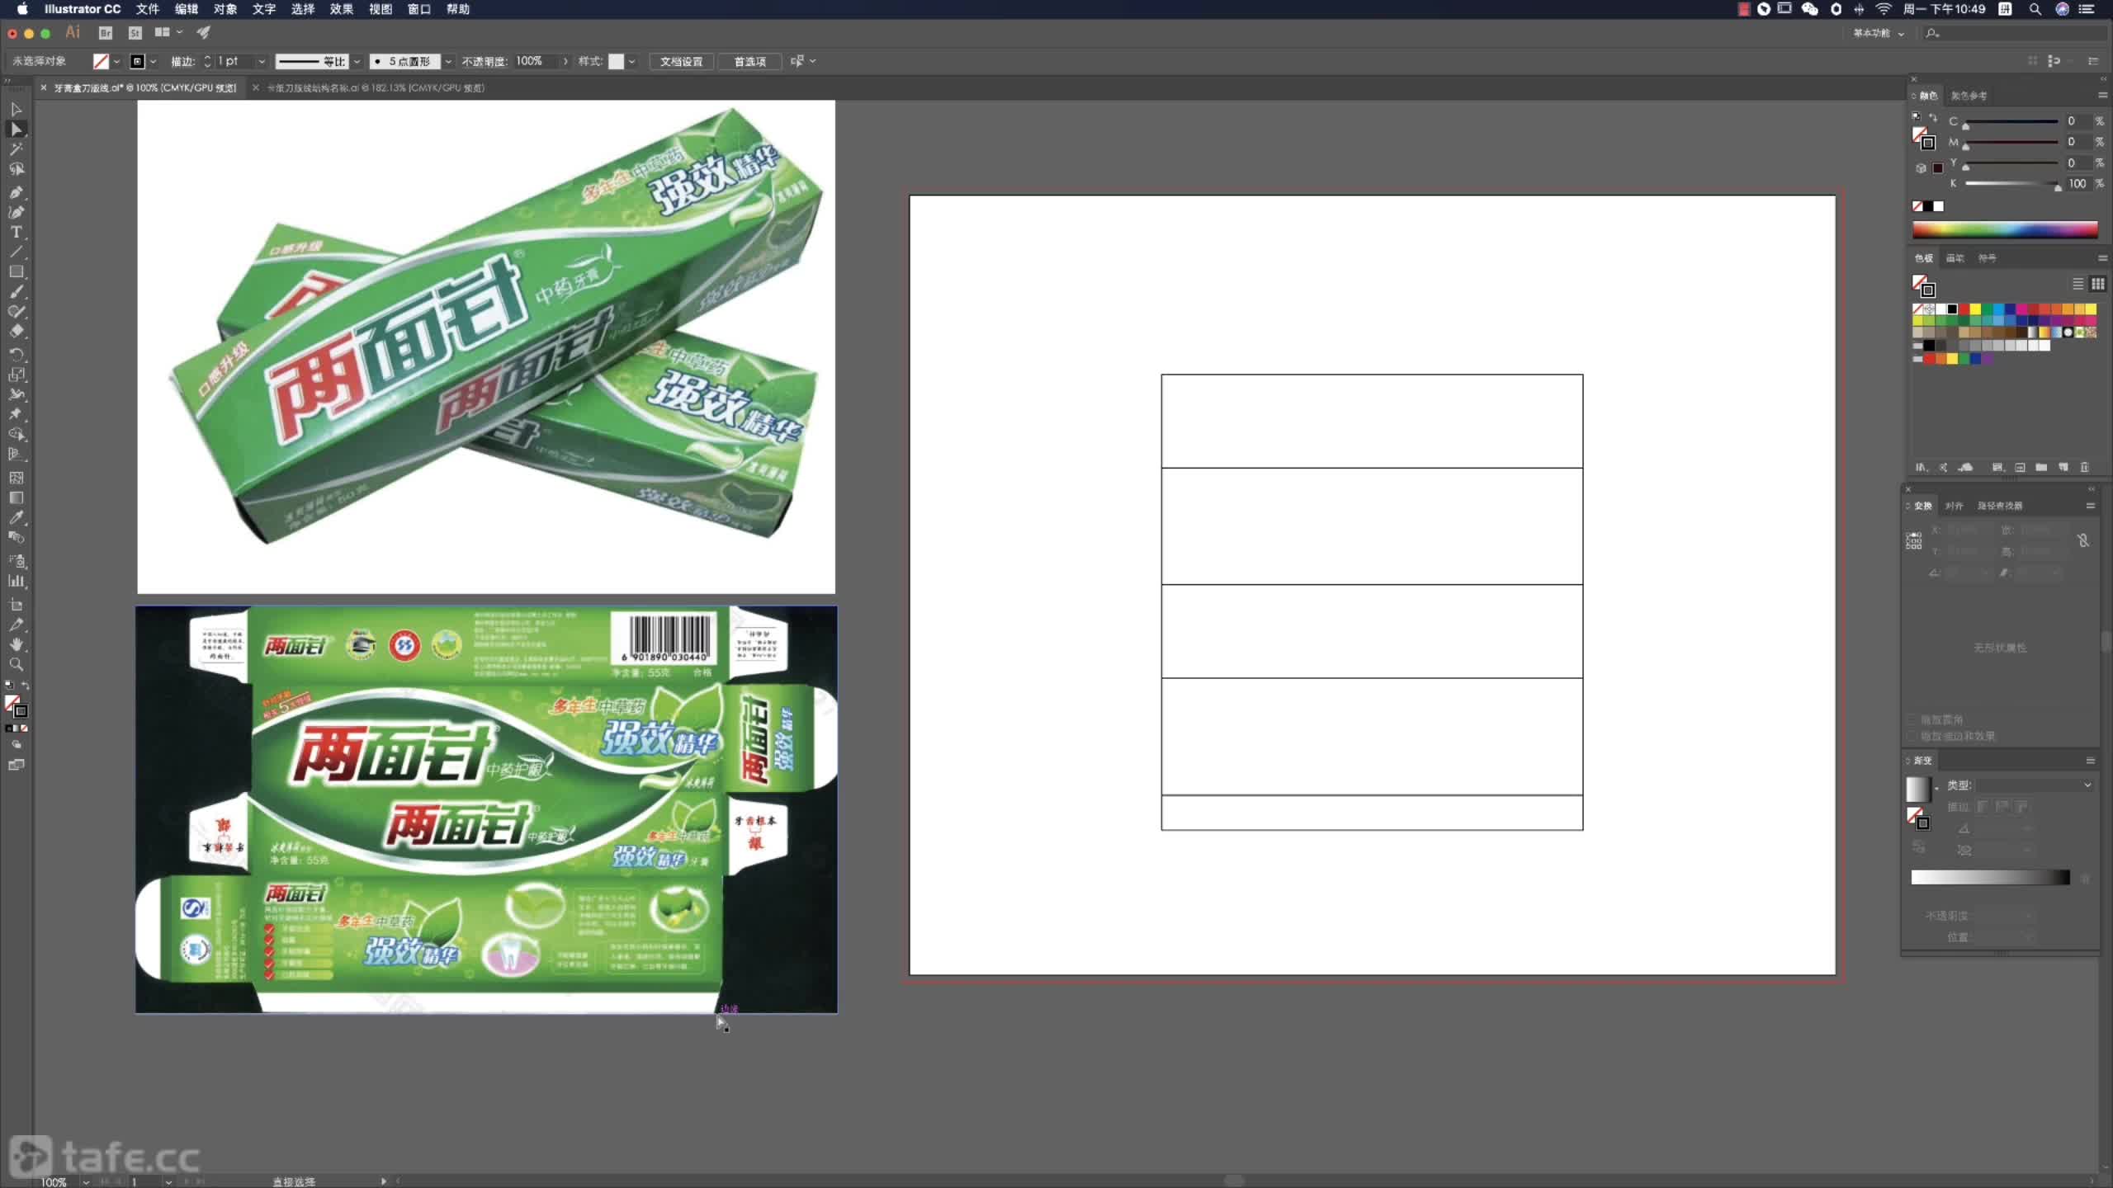This screenshot has width=2113, height=1188.
Task: Select the Eyedropper tool
Action: click(x=16, y=517)
